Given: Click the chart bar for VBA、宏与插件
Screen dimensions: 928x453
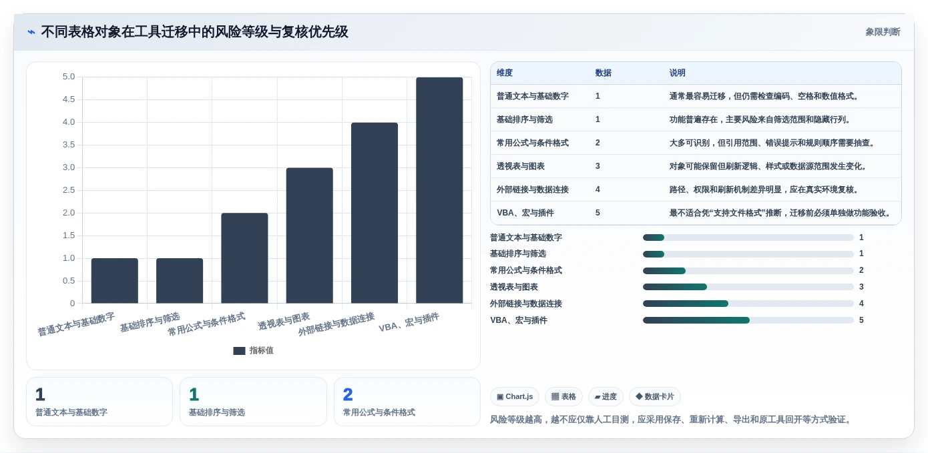Looking at the screenshot, I should [x=439, y=190].
